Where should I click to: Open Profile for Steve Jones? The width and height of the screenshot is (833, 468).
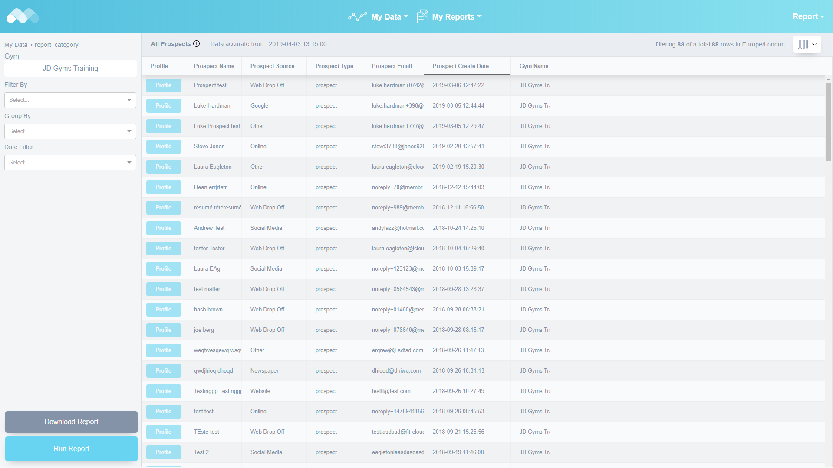pyautogui.click(x=163, y=147)
